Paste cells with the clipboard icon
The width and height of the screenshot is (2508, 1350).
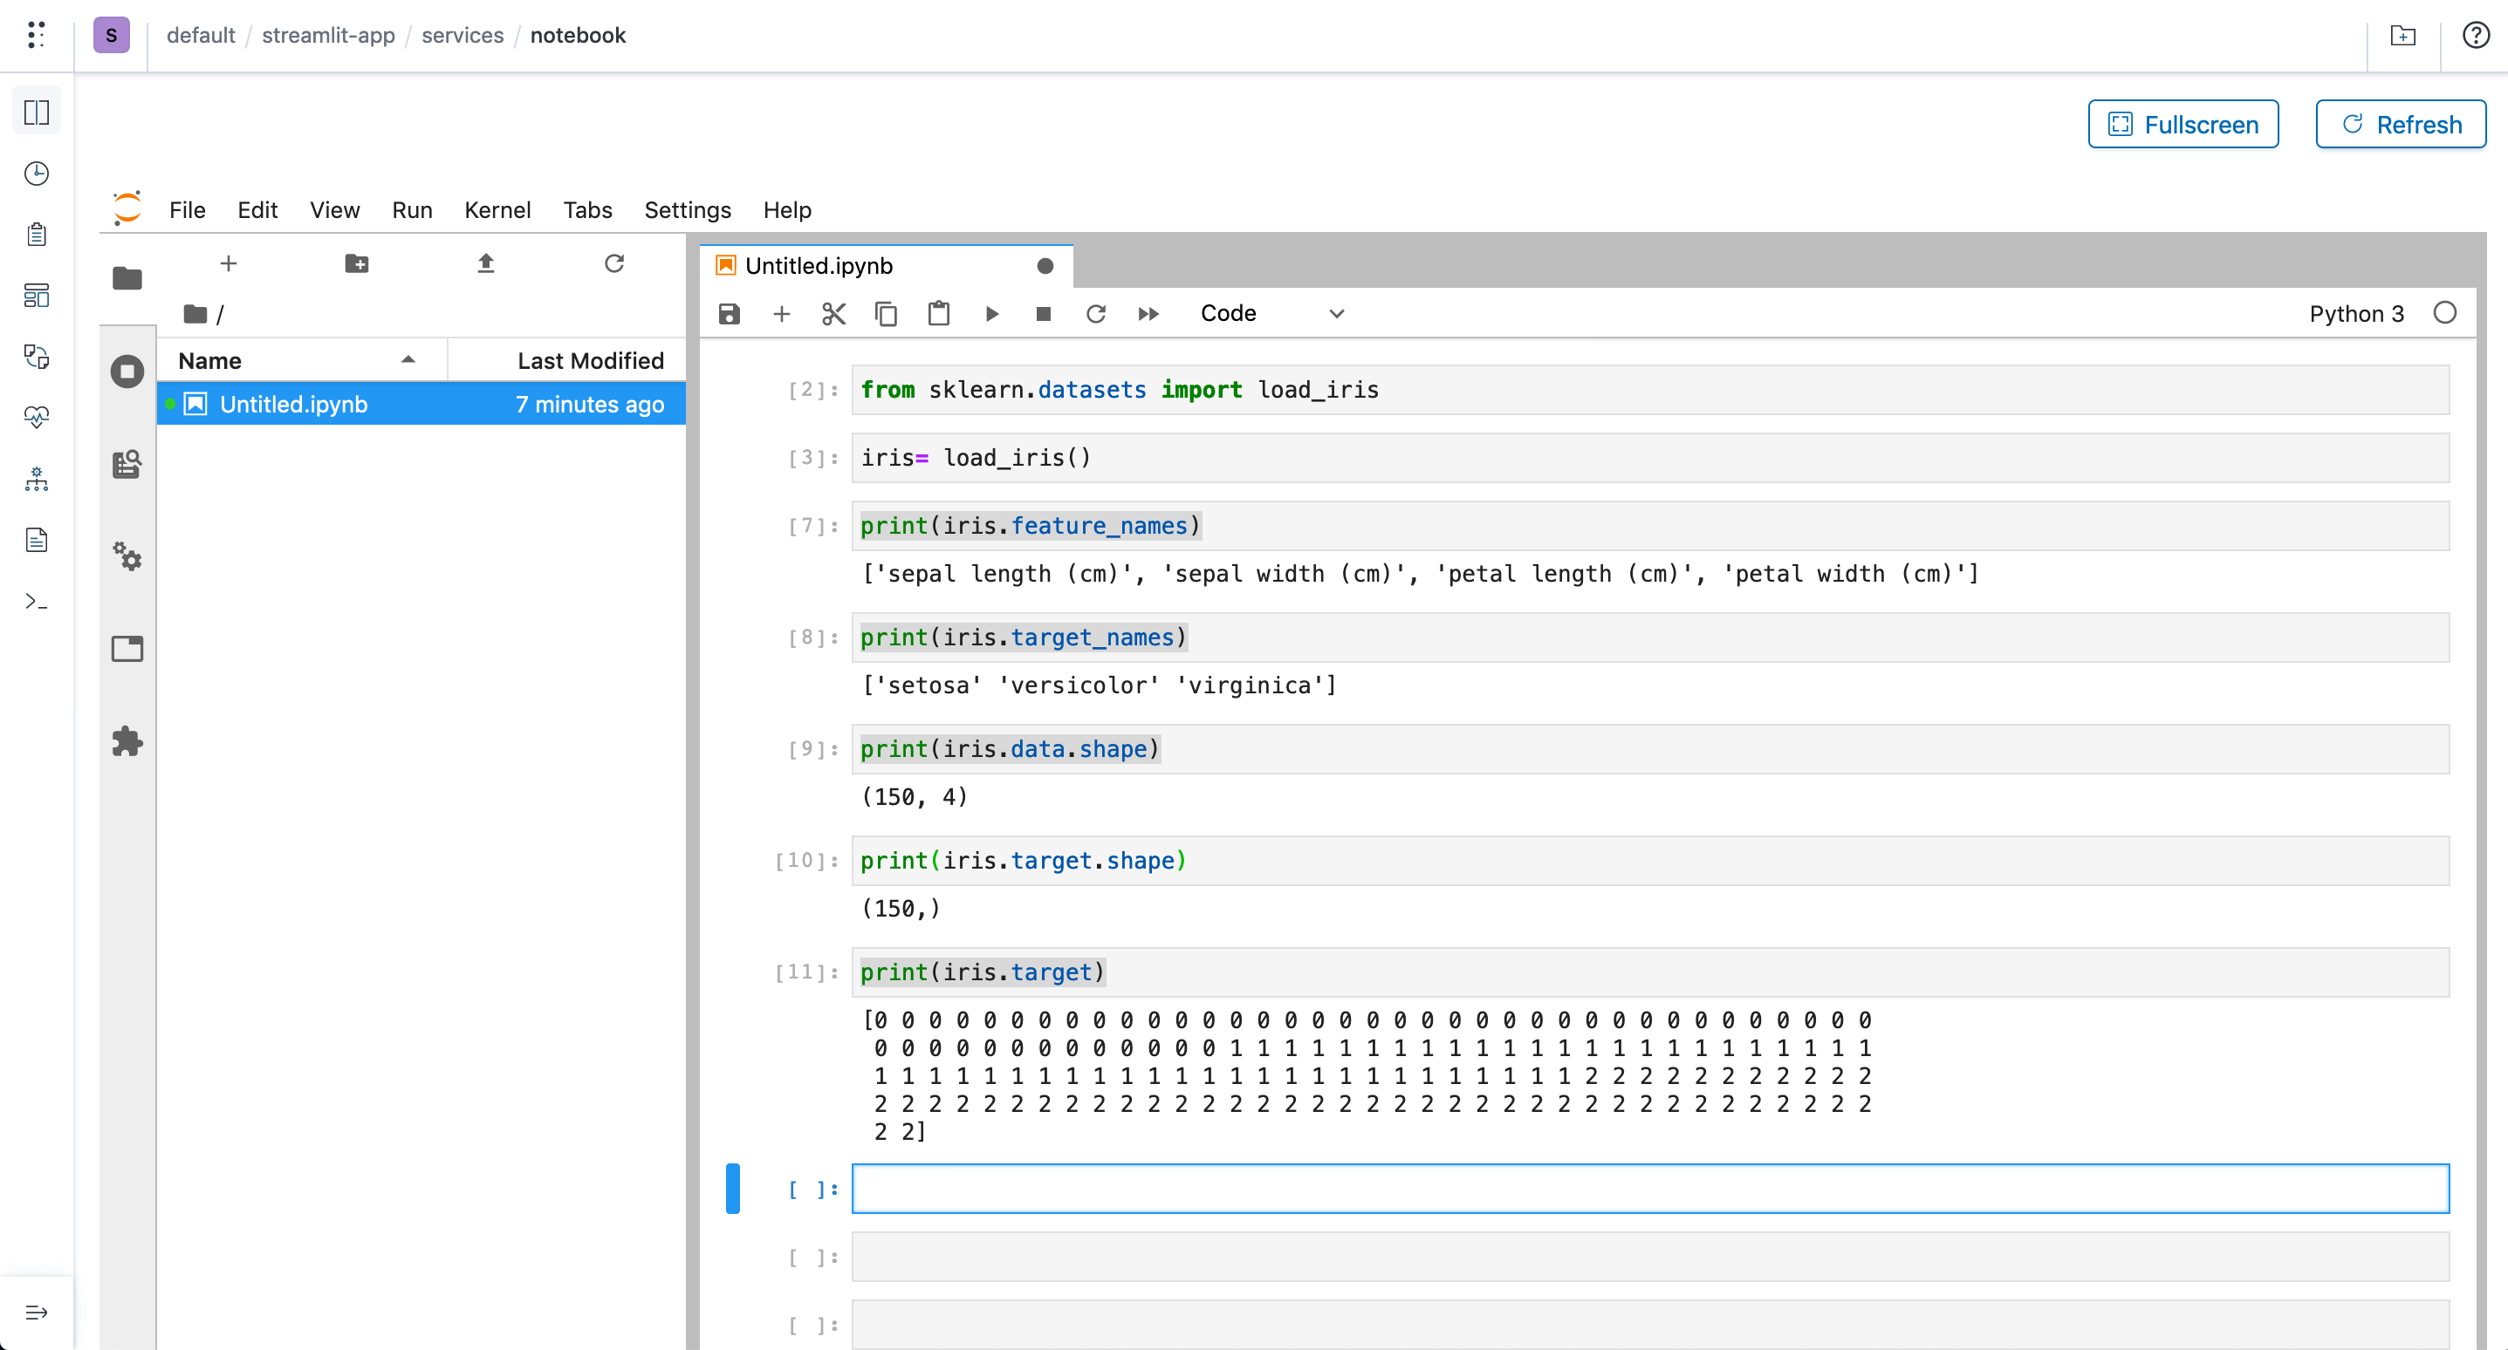pos(939,313)
